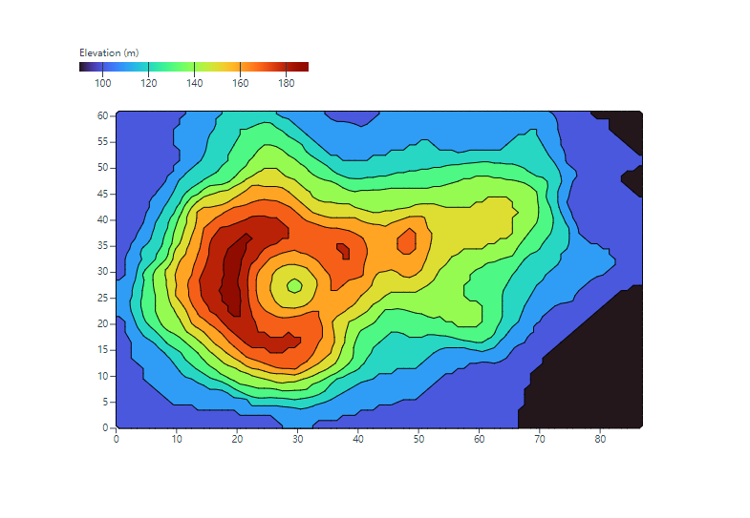This screenshot has width=750, height=518.
Task: Click the 140 tick label on legend
Action: 194,84
